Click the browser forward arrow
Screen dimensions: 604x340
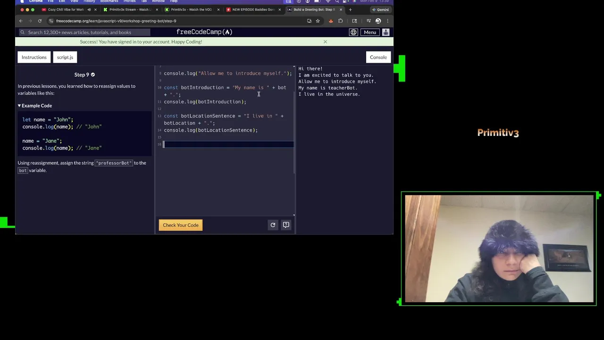(x=30, y=21)
